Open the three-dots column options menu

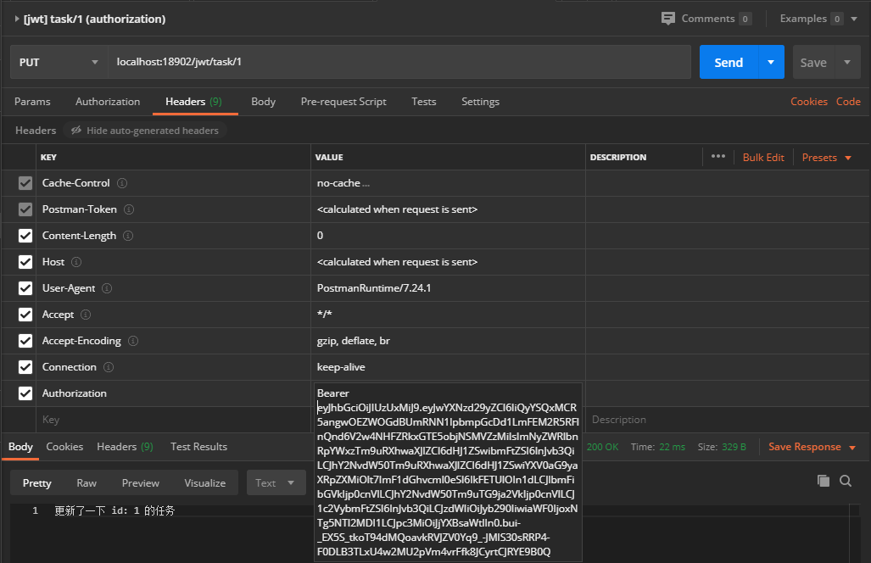[x=718, y=157]
